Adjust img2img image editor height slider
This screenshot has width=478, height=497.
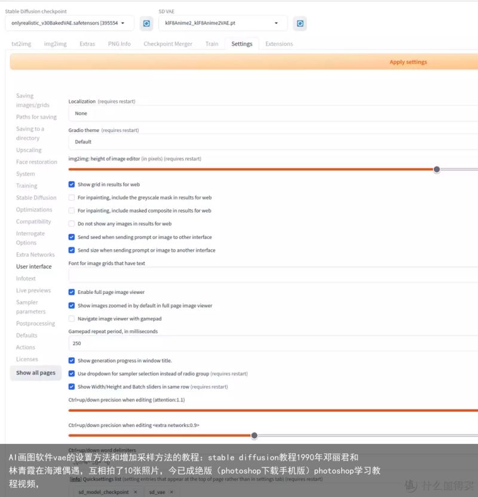(x=437, y=169)
